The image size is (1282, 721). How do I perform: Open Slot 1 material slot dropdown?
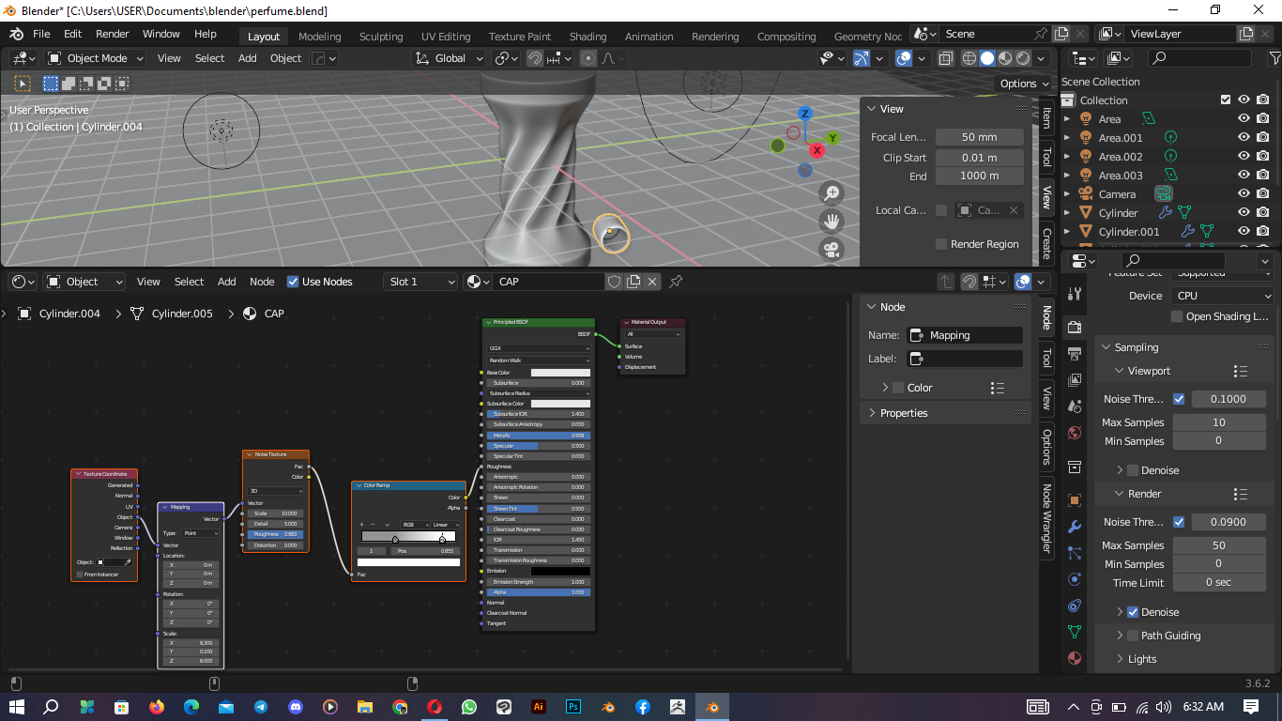click(420, 282)
